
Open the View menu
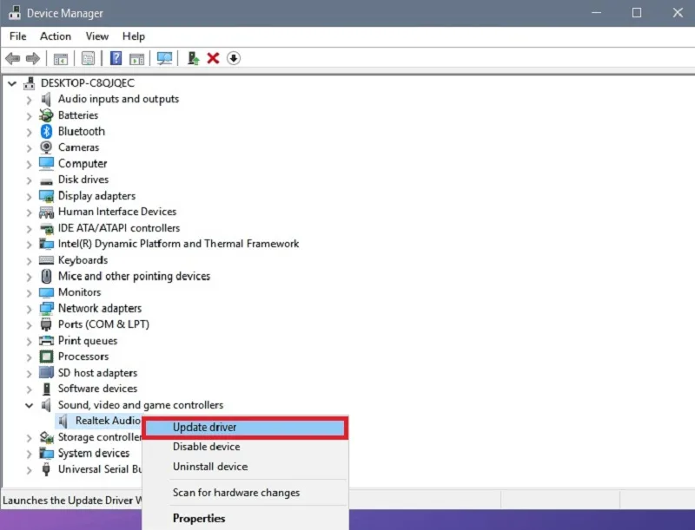pos(97,36)
